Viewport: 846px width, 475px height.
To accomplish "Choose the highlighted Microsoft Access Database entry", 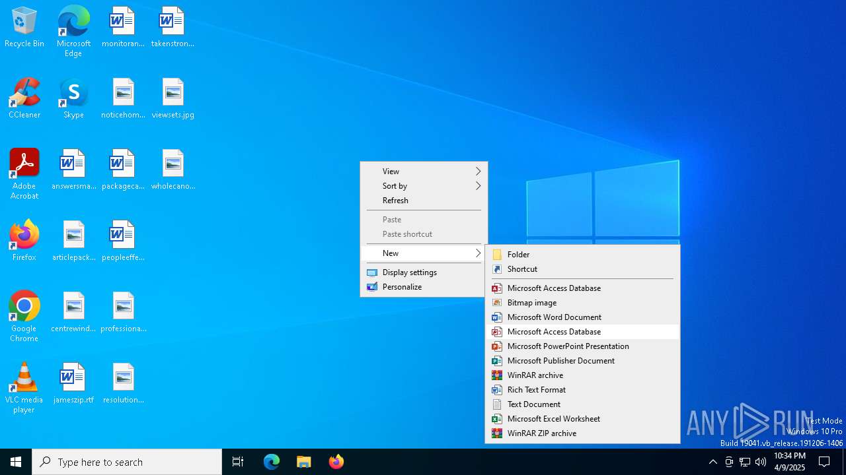I will [582, 332].
